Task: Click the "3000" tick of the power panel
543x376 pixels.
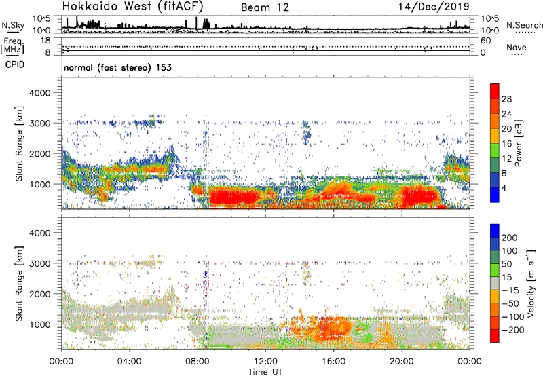Action: coord(39,124)
